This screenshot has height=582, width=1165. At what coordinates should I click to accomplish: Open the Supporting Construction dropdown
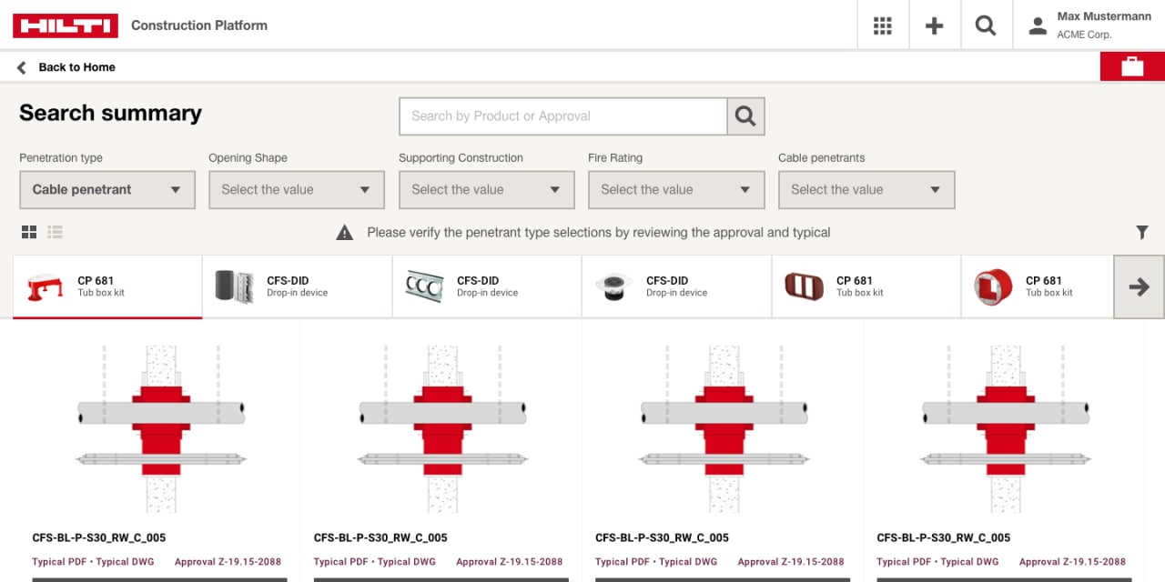pyautogui.click(x=486, y=189)
